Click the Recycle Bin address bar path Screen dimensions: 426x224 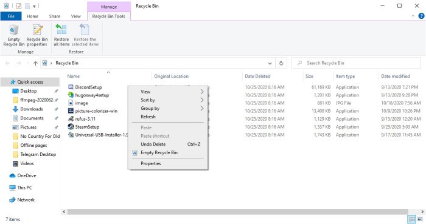tap(67, 63)
